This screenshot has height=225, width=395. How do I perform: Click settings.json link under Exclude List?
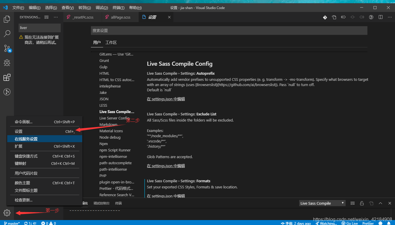[x=166, y=166]
